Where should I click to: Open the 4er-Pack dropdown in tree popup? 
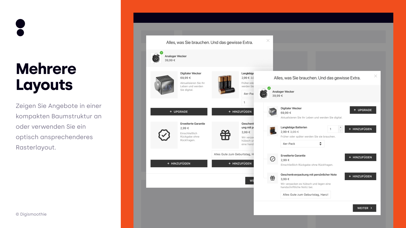click(x=302, y=144)
